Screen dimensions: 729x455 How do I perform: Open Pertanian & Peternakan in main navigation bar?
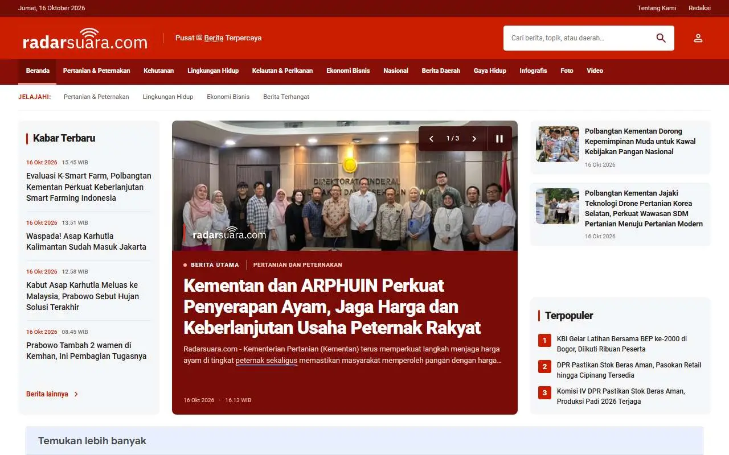click(x=96, y=71)
